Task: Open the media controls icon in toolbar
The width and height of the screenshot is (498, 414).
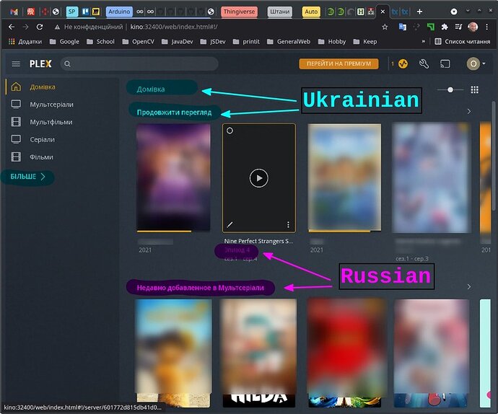Action: [x=458, y=27]
